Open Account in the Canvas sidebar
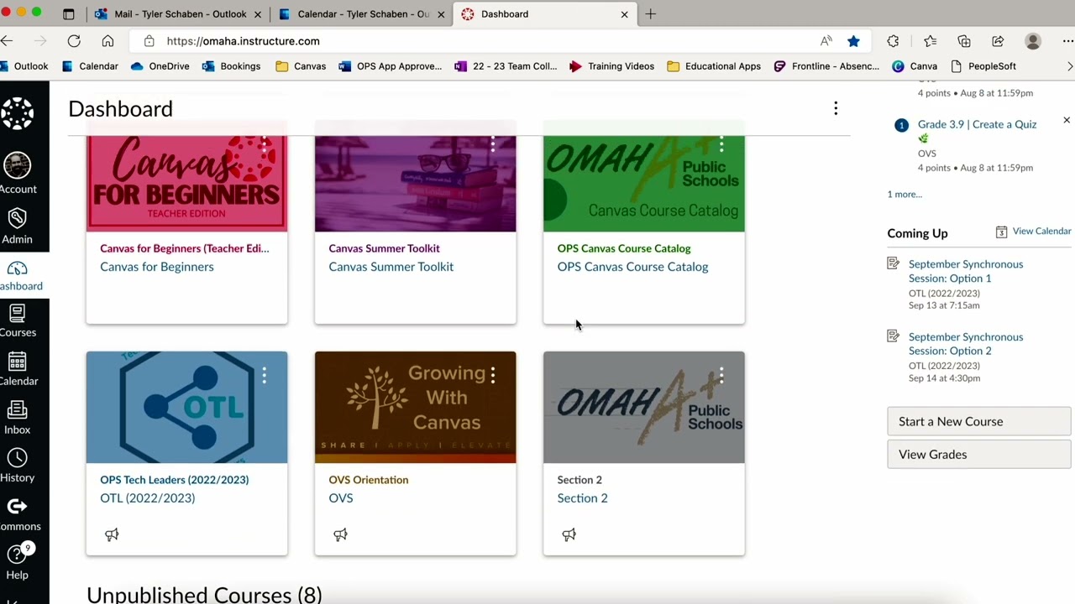The width and height of the screenshot is (1075, 604). 18,174
